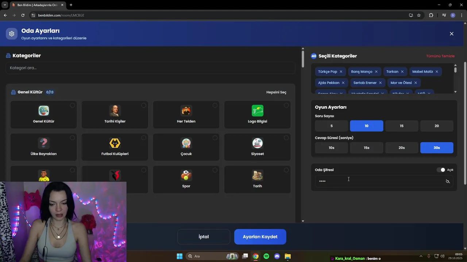Select the Ülke Bayrakları card radio circle
This screenshot has height=262, width=467.
73,138
